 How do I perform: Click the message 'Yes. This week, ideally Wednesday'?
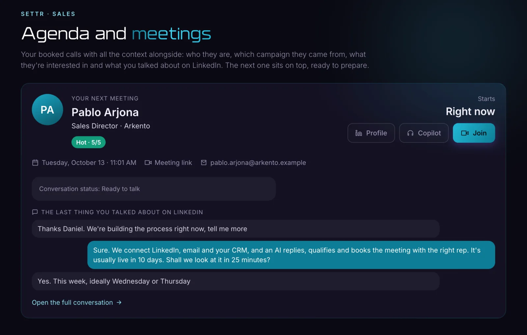pyautogui.click(x=236, y=281)
